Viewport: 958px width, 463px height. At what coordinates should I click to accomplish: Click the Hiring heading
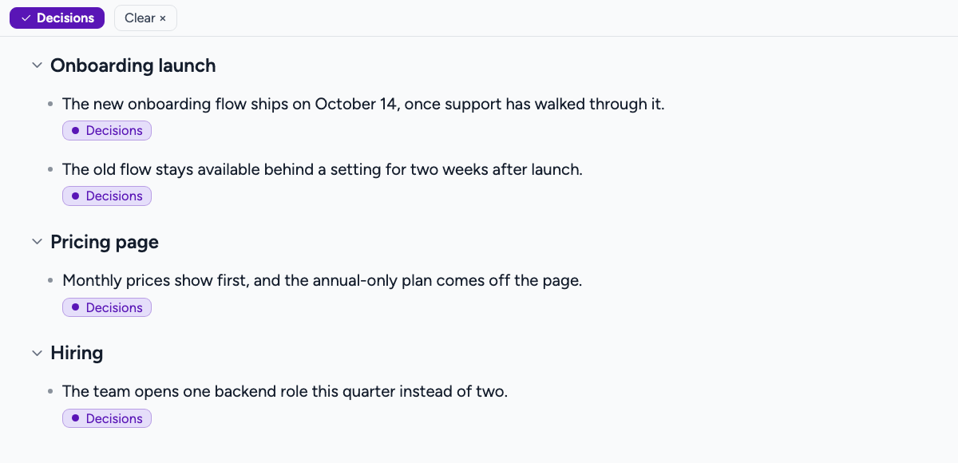[77, 353]
